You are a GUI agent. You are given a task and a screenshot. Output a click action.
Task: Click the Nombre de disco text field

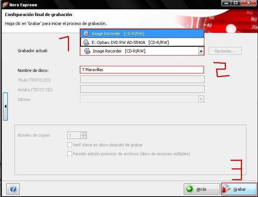click(142, 70)
